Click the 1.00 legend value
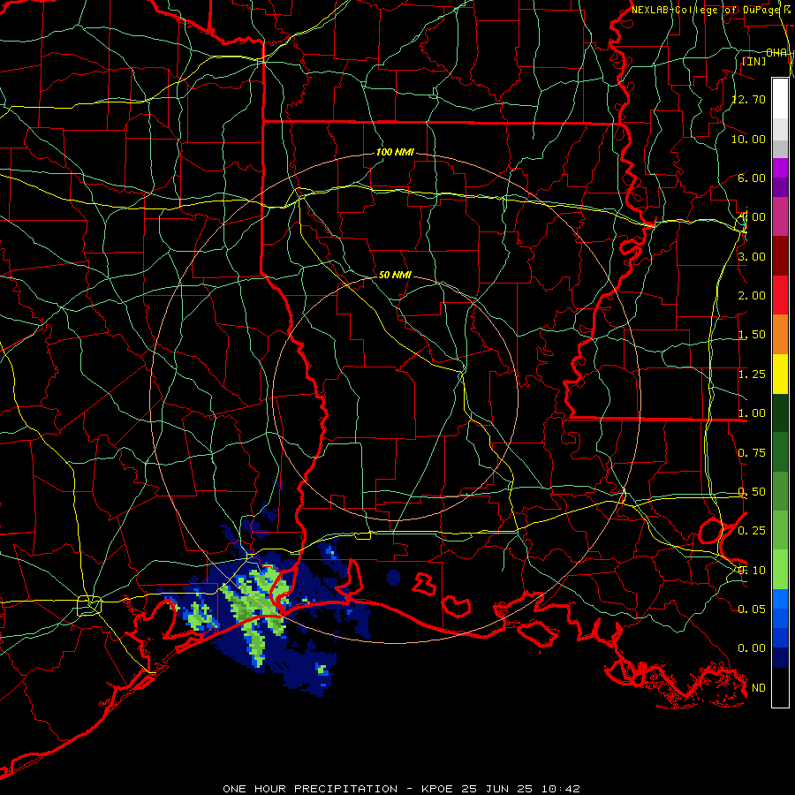This screenshot has width=795, height=795. click(752, 413)
